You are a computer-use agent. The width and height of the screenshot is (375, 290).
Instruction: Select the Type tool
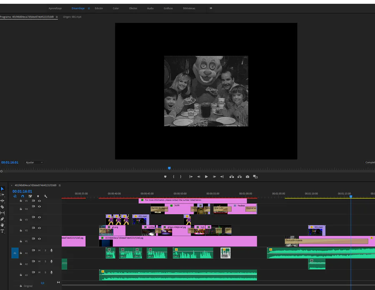(x=2, y=231)
